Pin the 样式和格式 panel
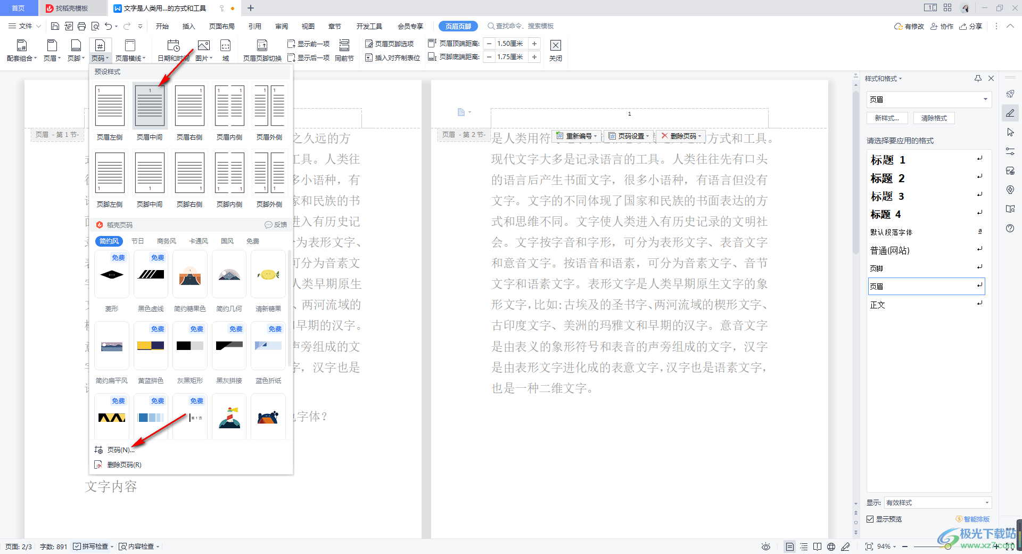1022x554 pixels. click(978, 78)
